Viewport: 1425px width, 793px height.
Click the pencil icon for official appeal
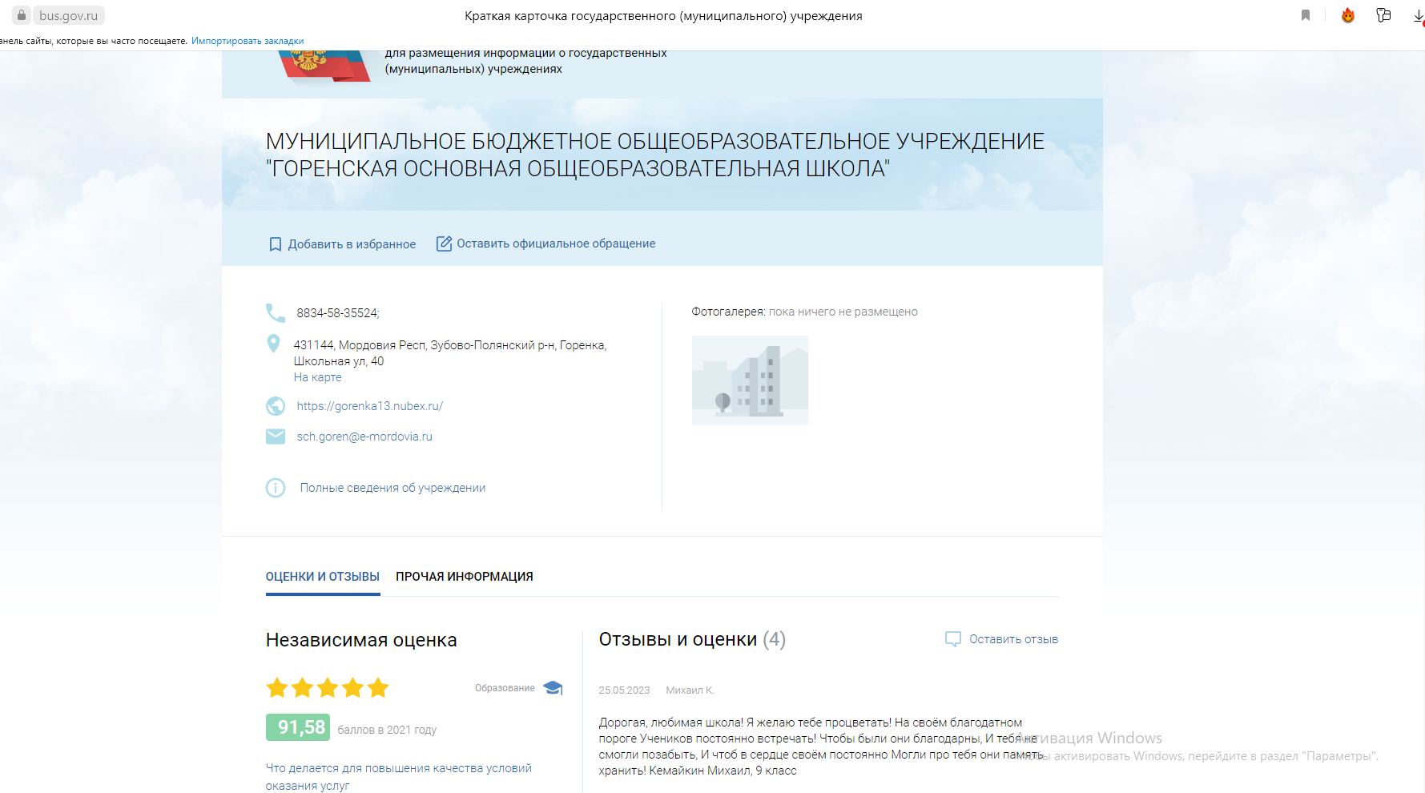click(444, 244)
